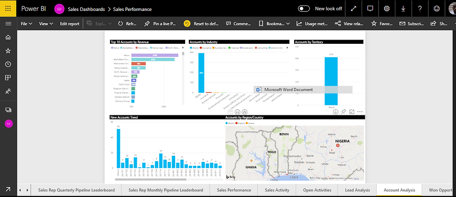Image resolution: width=456 pixels, height=197 pixels.
Task: Click SD avatar beside Sales Dashboards breadcrumb
Action: [59, 9]
